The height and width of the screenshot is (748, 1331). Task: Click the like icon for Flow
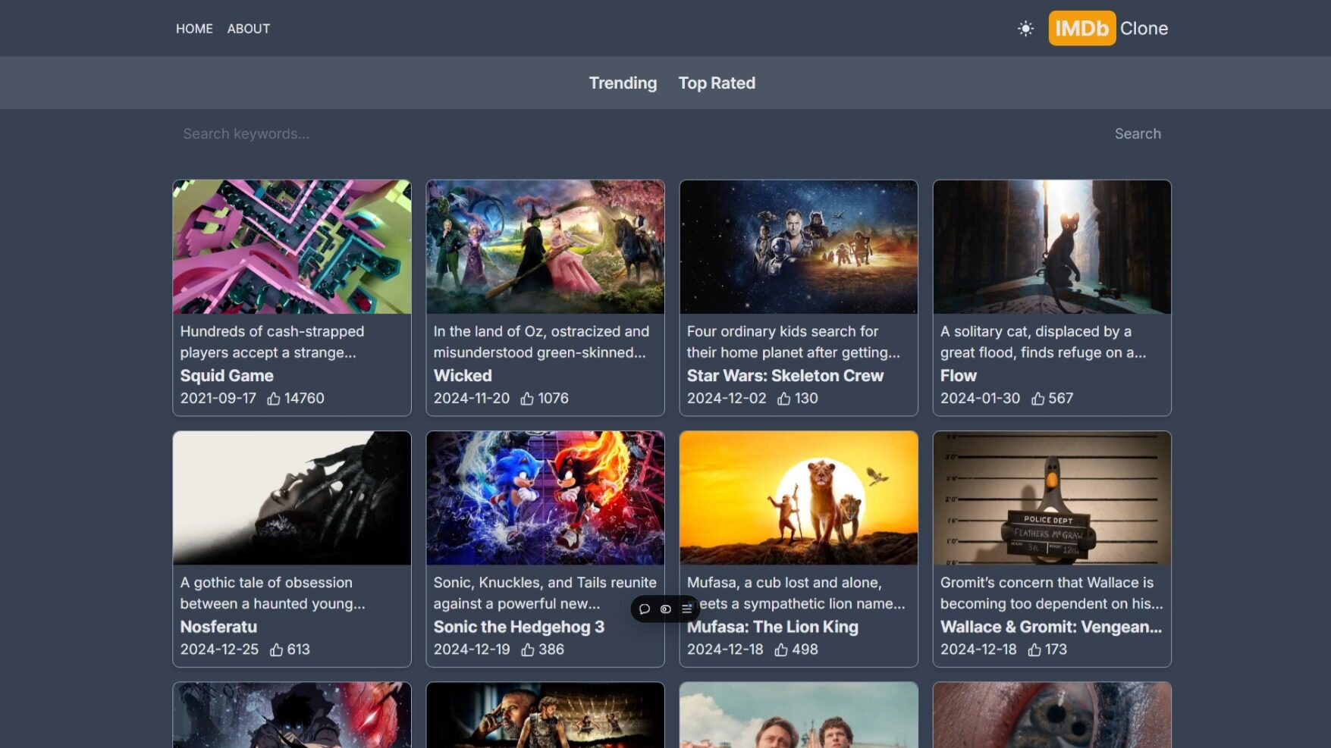pos(1037,399)
